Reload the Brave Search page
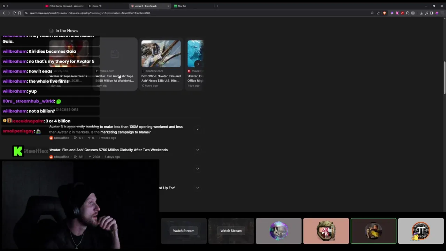 14,13
